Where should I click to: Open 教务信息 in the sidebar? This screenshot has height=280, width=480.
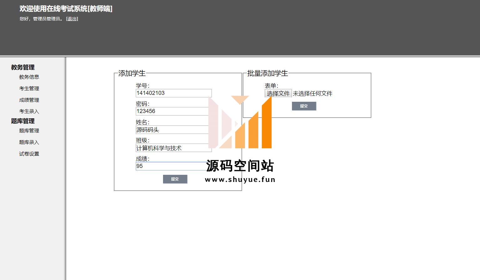[29, 77]
